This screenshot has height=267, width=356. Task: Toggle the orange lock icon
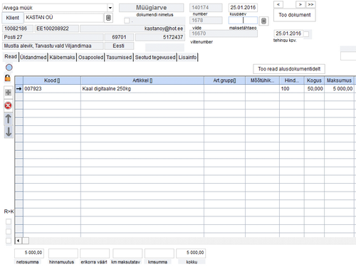point(8,78)
